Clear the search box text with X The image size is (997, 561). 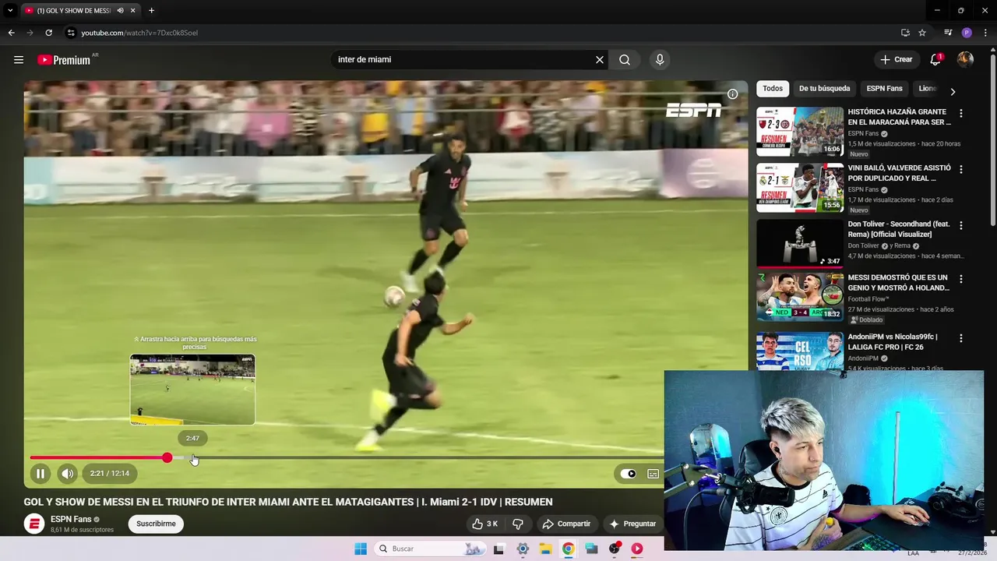pos(600,59)
